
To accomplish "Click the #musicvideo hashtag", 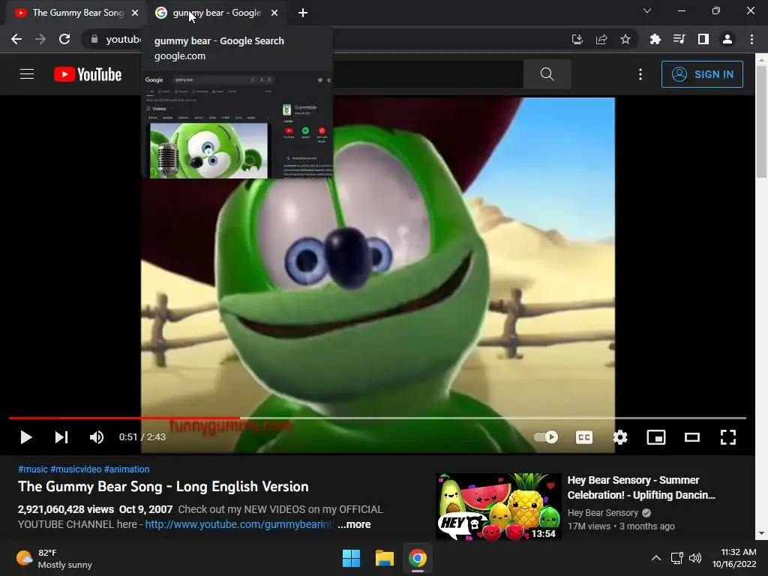I will coord(76,469).
